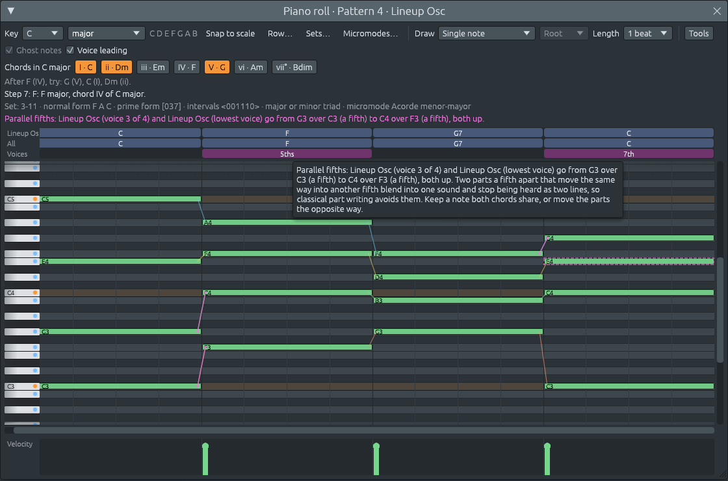Open the Row… dialog

(x=280, y=33)
